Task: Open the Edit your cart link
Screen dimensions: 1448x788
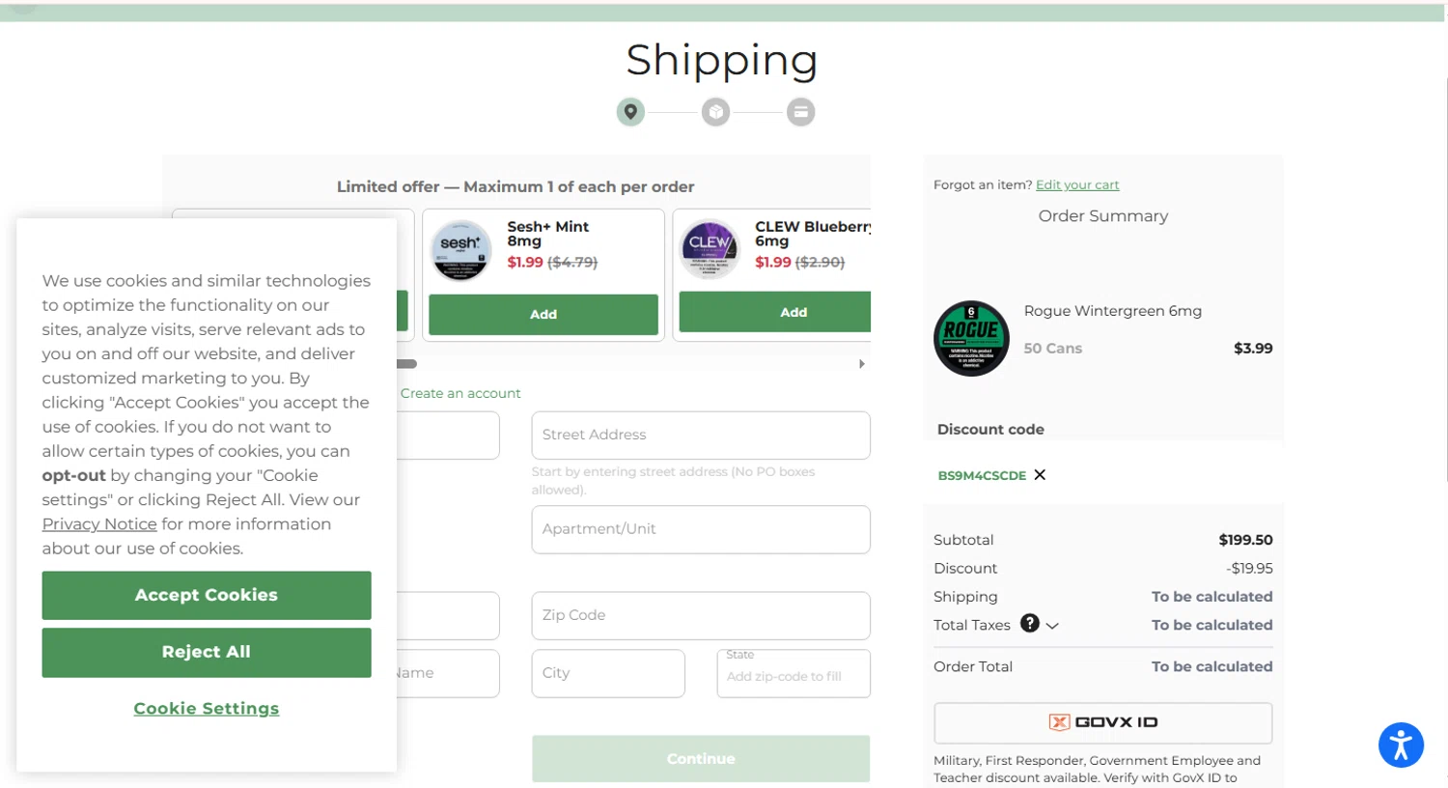Action: point(1077,184)
